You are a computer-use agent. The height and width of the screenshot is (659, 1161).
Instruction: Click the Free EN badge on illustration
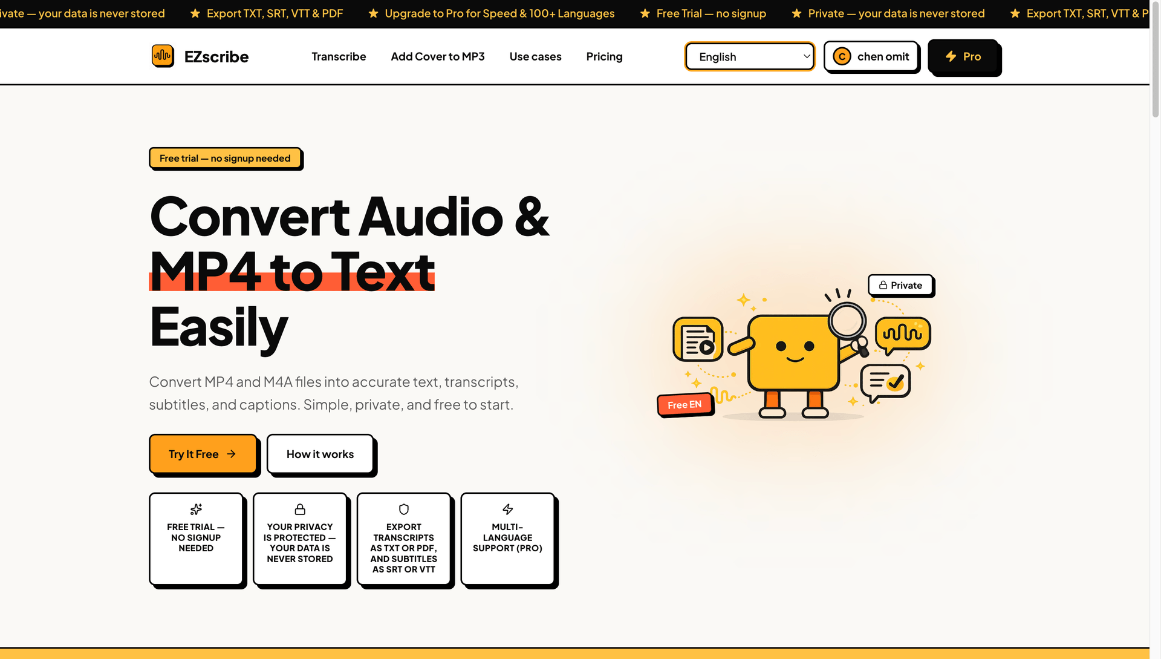click(685, 404)
